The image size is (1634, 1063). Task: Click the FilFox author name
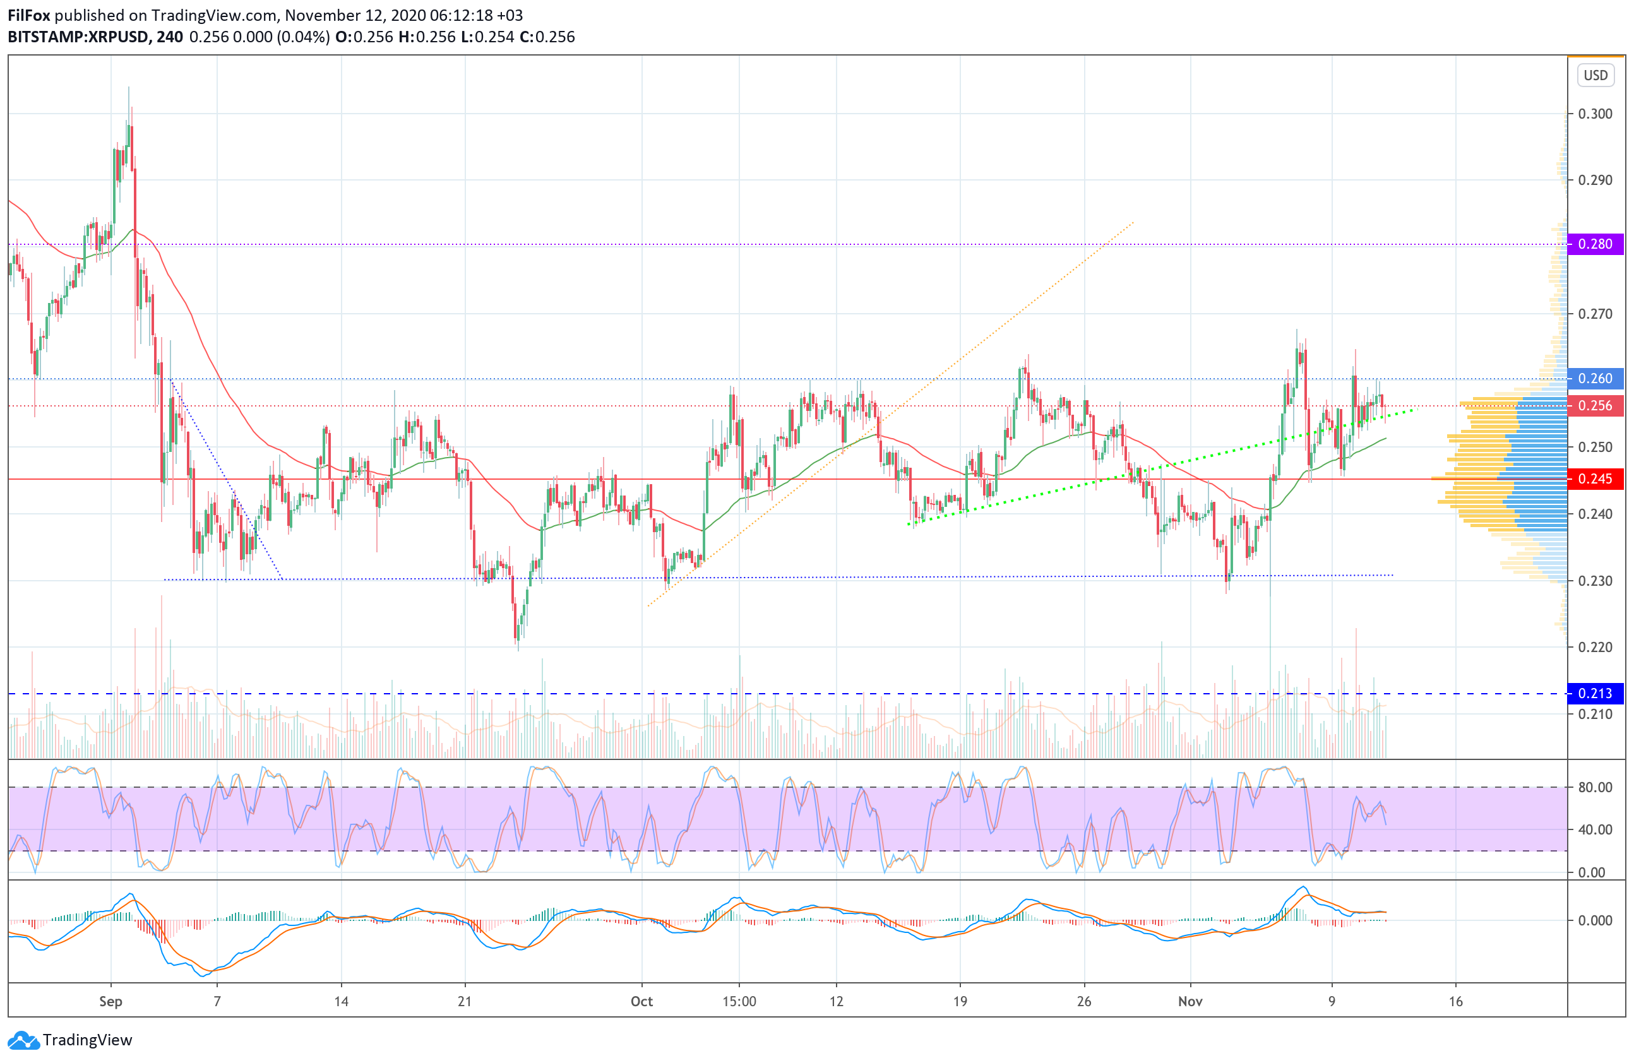pyautogui.click(x=29, y=15)
